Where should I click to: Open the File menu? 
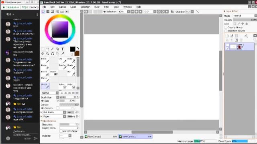click(x=44, y=7)
